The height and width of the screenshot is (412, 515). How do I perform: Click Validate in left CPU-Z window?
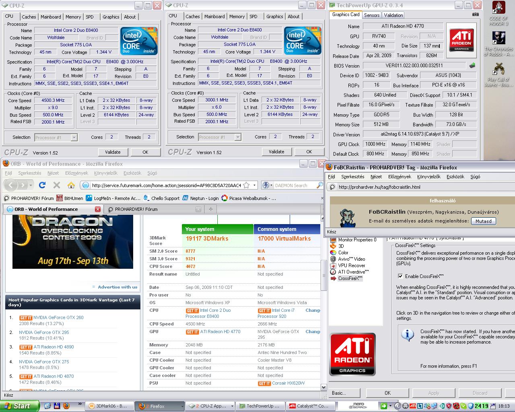pos(113,152)
